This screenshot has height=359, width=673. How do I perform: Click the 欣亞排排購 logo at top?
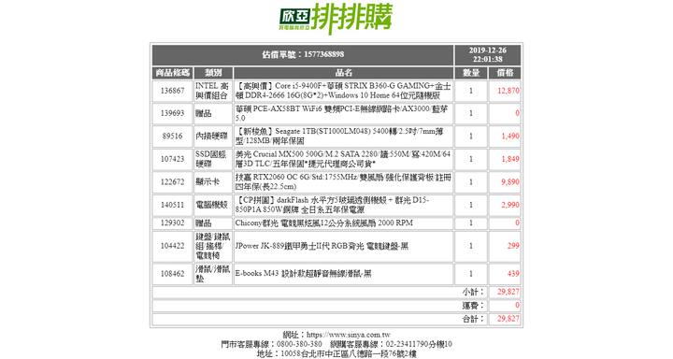coord(336,18)
